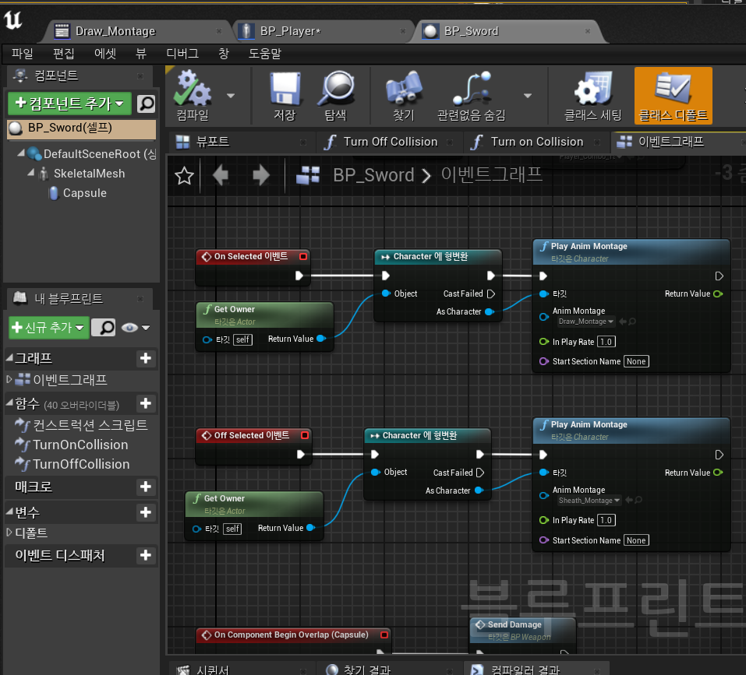This screenshot has height=675, width=746.
Task: Open Find (찾기) binoculars tool
Action: (404, 96)
